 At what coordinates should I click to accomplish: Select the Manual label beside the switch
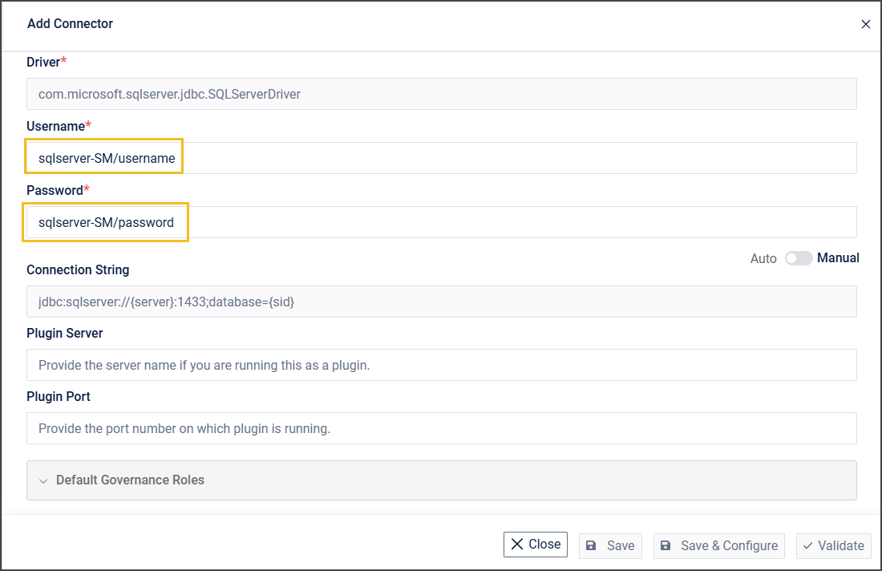[x=838, y=258]
